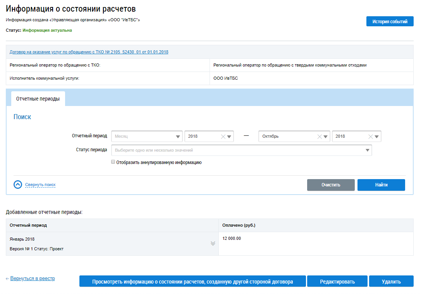This screenshot has width=421, height=294.
Task: Open История событий
Action: 390,22
